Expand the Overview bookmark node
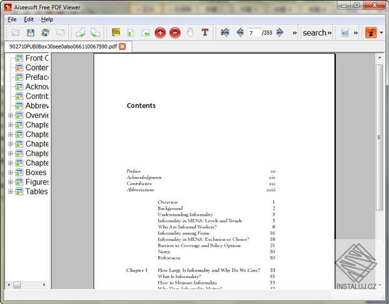 tap(10, 115)
